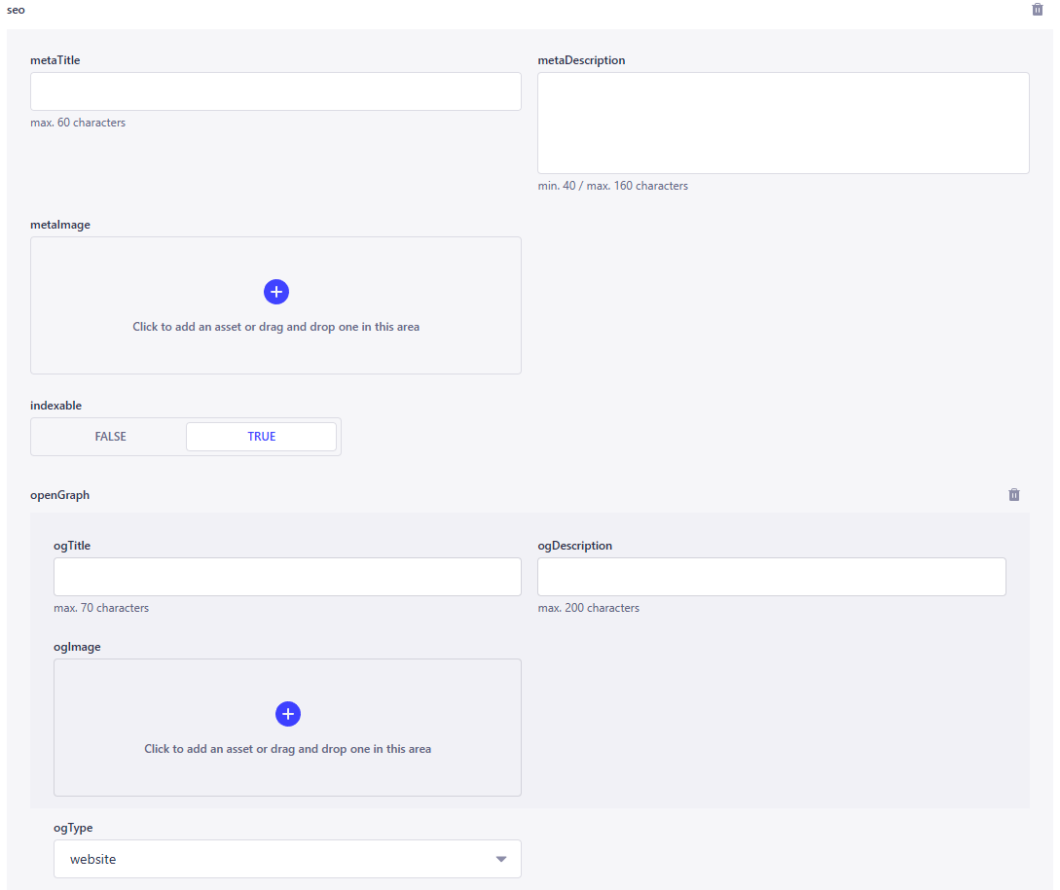The height and width of the screenshot is (890, 1060).
Task: Remove the openGraph component via trash icon
Action: (1013, 495)
